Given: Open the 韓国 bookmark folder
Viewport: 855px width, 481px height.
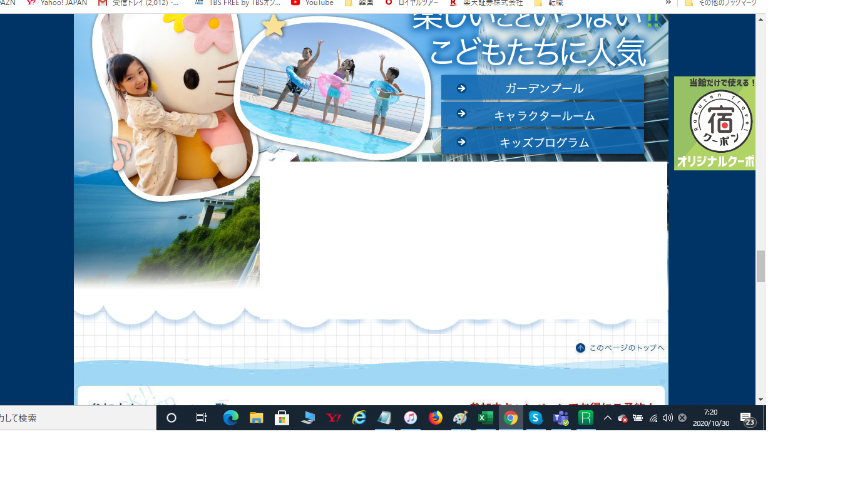Looking at the screenshot, I should click(x=359, y=3).
